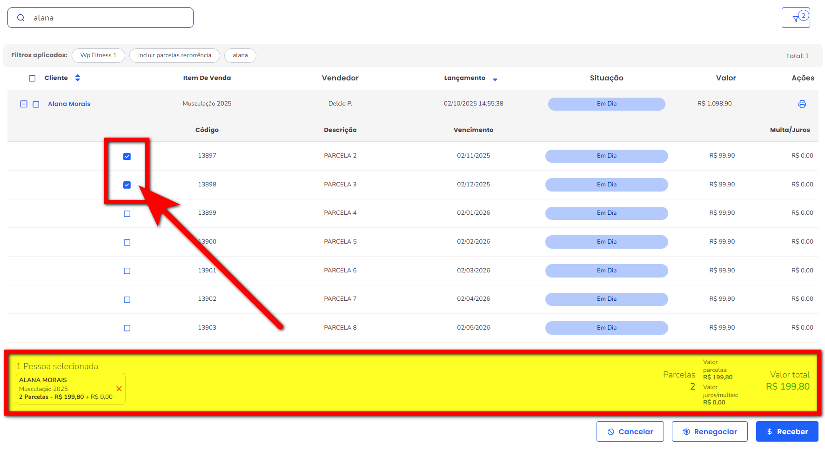This screenshot has width=825, height=450.
Task: Check the Parcela 4 checkbox
Action: pyautogui.click(x=127, y=214)
